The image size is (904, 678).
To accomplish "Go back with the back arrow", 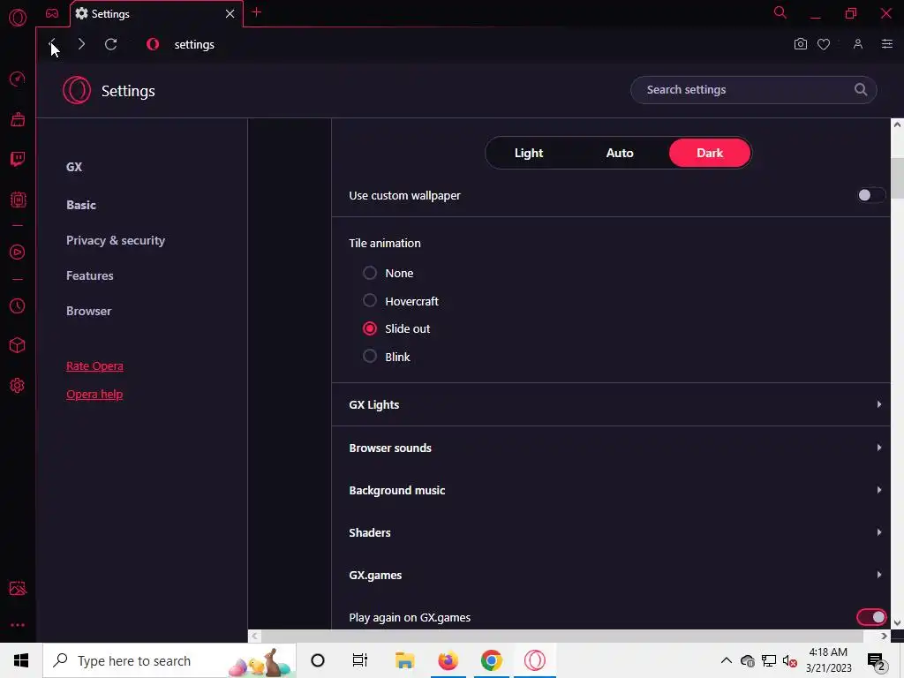I will point(52,44).
